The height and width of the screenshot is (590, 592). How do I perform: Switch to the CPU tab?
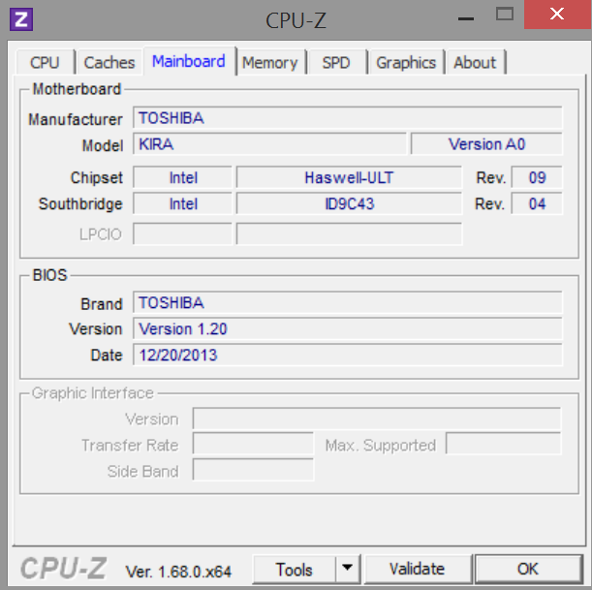tap(45, 62)
